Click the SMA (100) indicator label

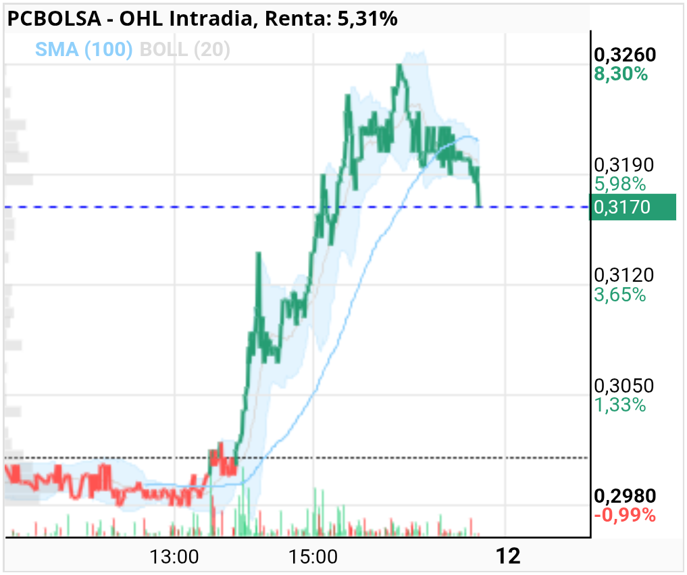84,49
